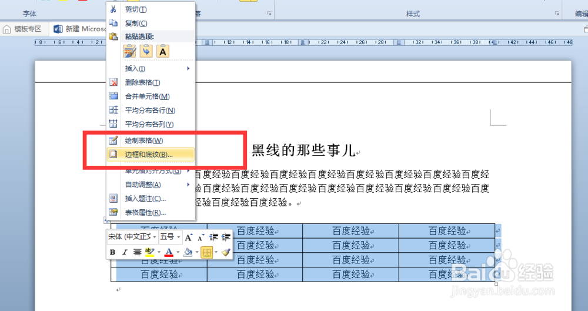Toggle highlighted borders button in mini toolbar
This screenshot has height=311, width=588.
(x=206, y=252)
